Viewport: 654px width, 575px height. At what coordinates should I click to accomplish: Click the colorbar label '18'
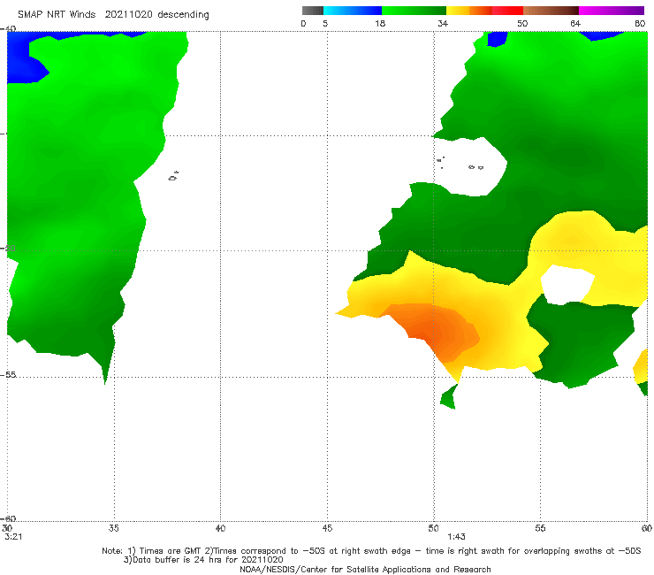coord(380,24)
